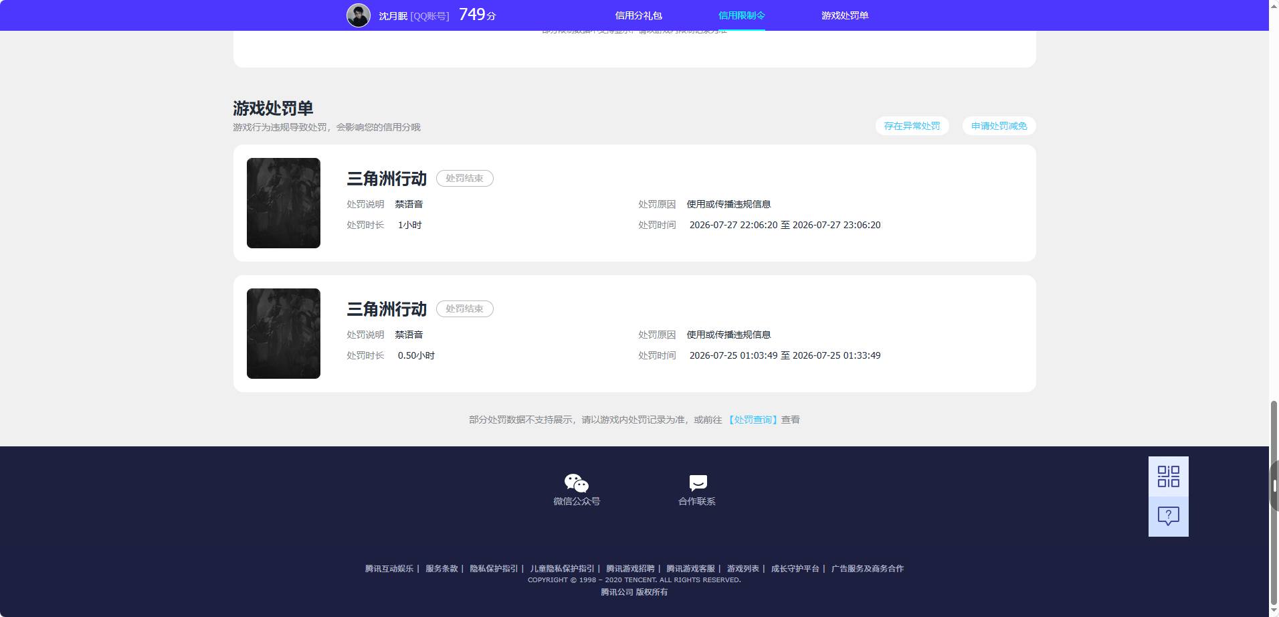Open 隐私保护指引 footer link
The height and width of the screenshot is (617, 1279).
tap(494, 568)
